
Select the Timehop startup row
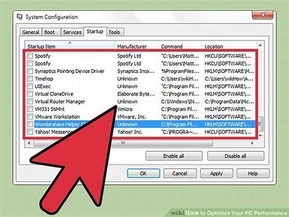(x=140, y=79)
